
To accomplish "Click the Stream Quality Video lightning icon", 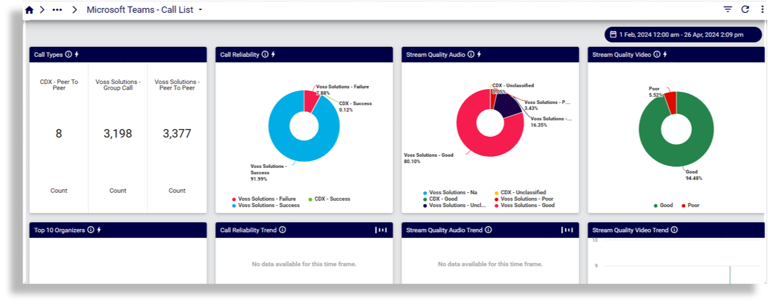I will click(665, 54).
